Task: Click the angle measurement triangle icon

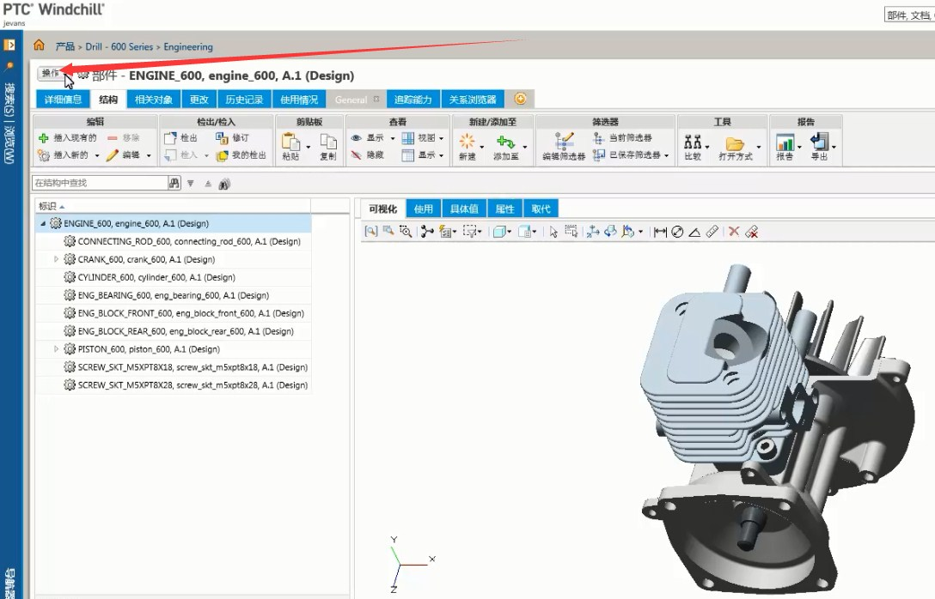Action: tap(694, 233)
